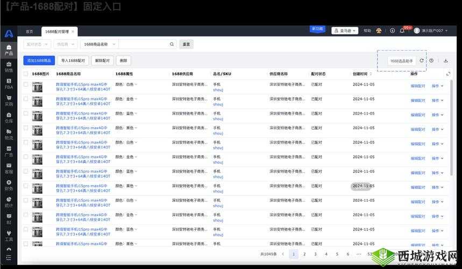The width and height of the screenshot is (462, 269).
Task: Open the history clock icon in toolbar
Action: click(x=431, y=60)
